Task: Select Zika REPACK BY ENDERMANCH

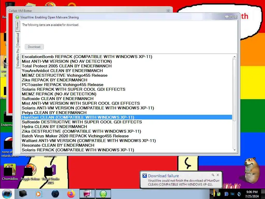Action: click(x=127, y=80)
